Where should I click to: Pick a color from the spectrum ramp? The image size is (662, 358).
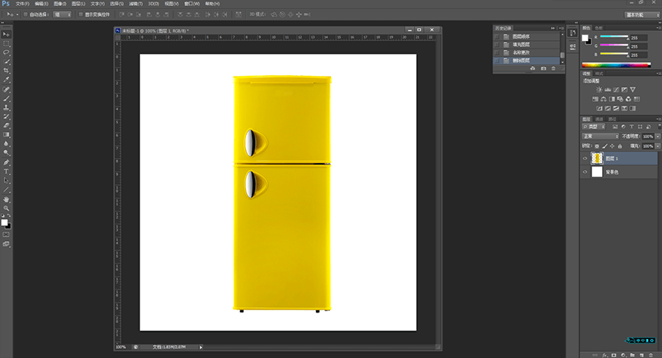pos(616,65)
